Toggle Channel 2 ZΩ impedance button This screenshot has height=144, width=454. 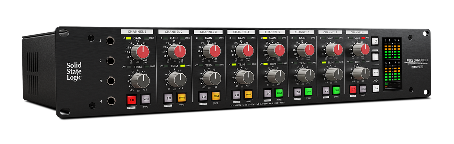[169, 98]
